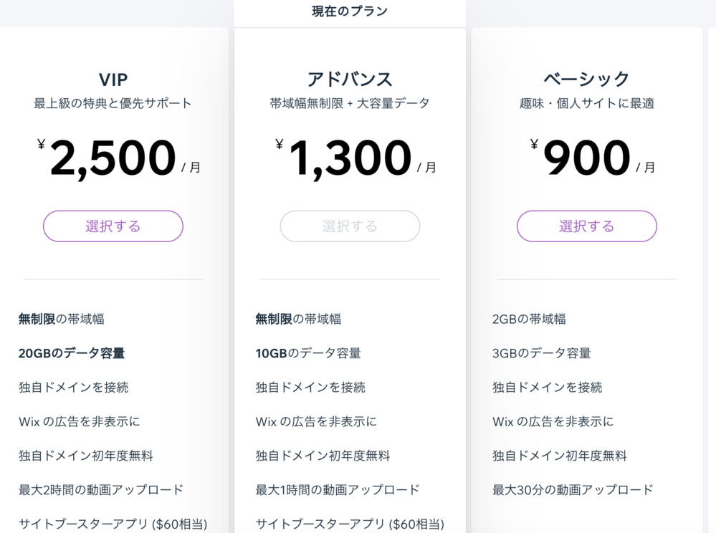Click the ¥2,500 monthly price

119,158
